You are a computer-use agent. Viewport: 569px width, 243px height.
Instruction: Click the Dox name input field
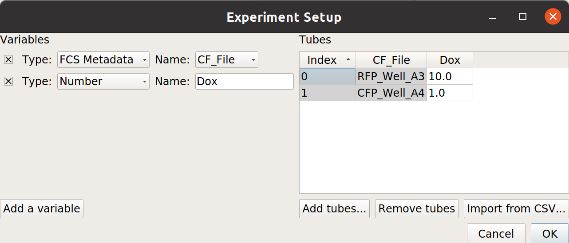(245, 81)
